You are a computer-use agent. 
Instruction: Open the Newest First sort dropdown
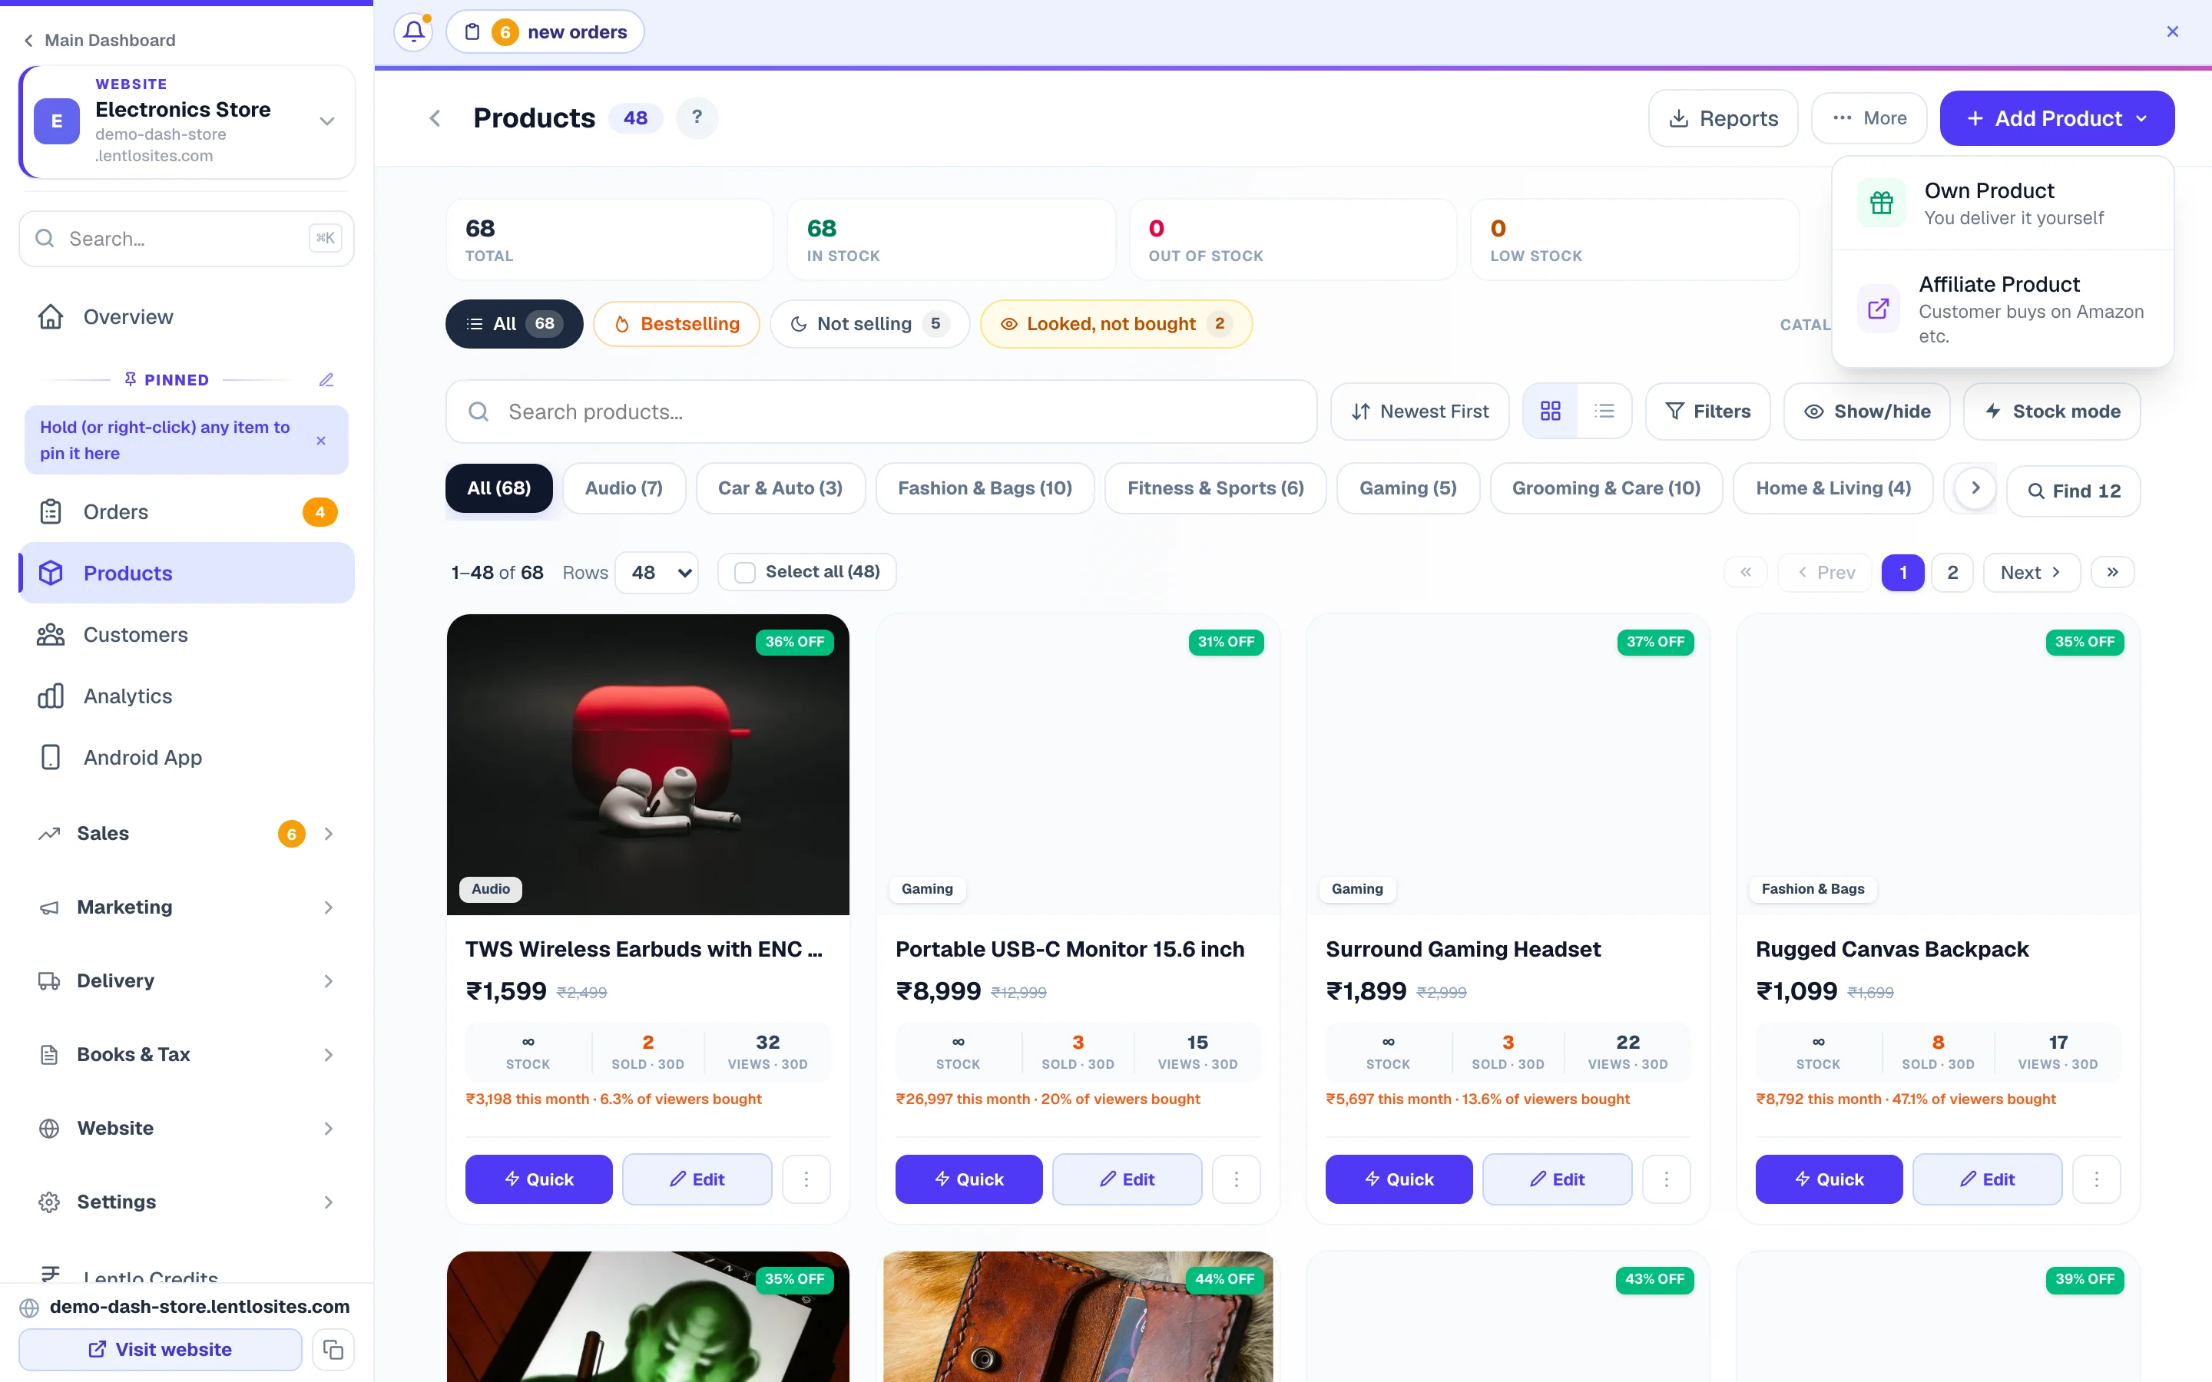(1419, 412)
